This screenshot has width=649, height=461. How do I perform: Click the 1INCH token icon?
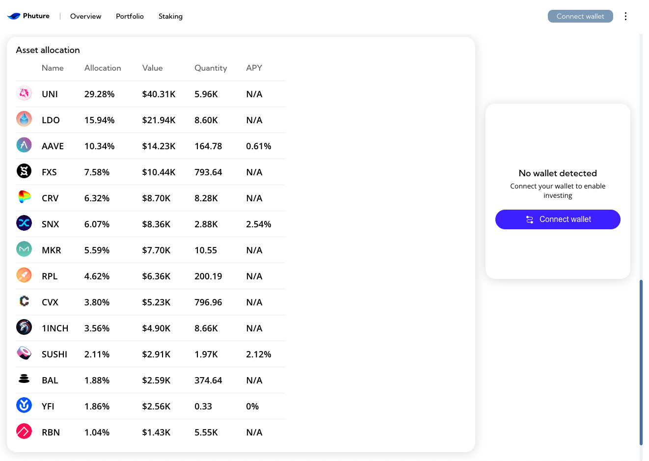[x=24, y=327]
